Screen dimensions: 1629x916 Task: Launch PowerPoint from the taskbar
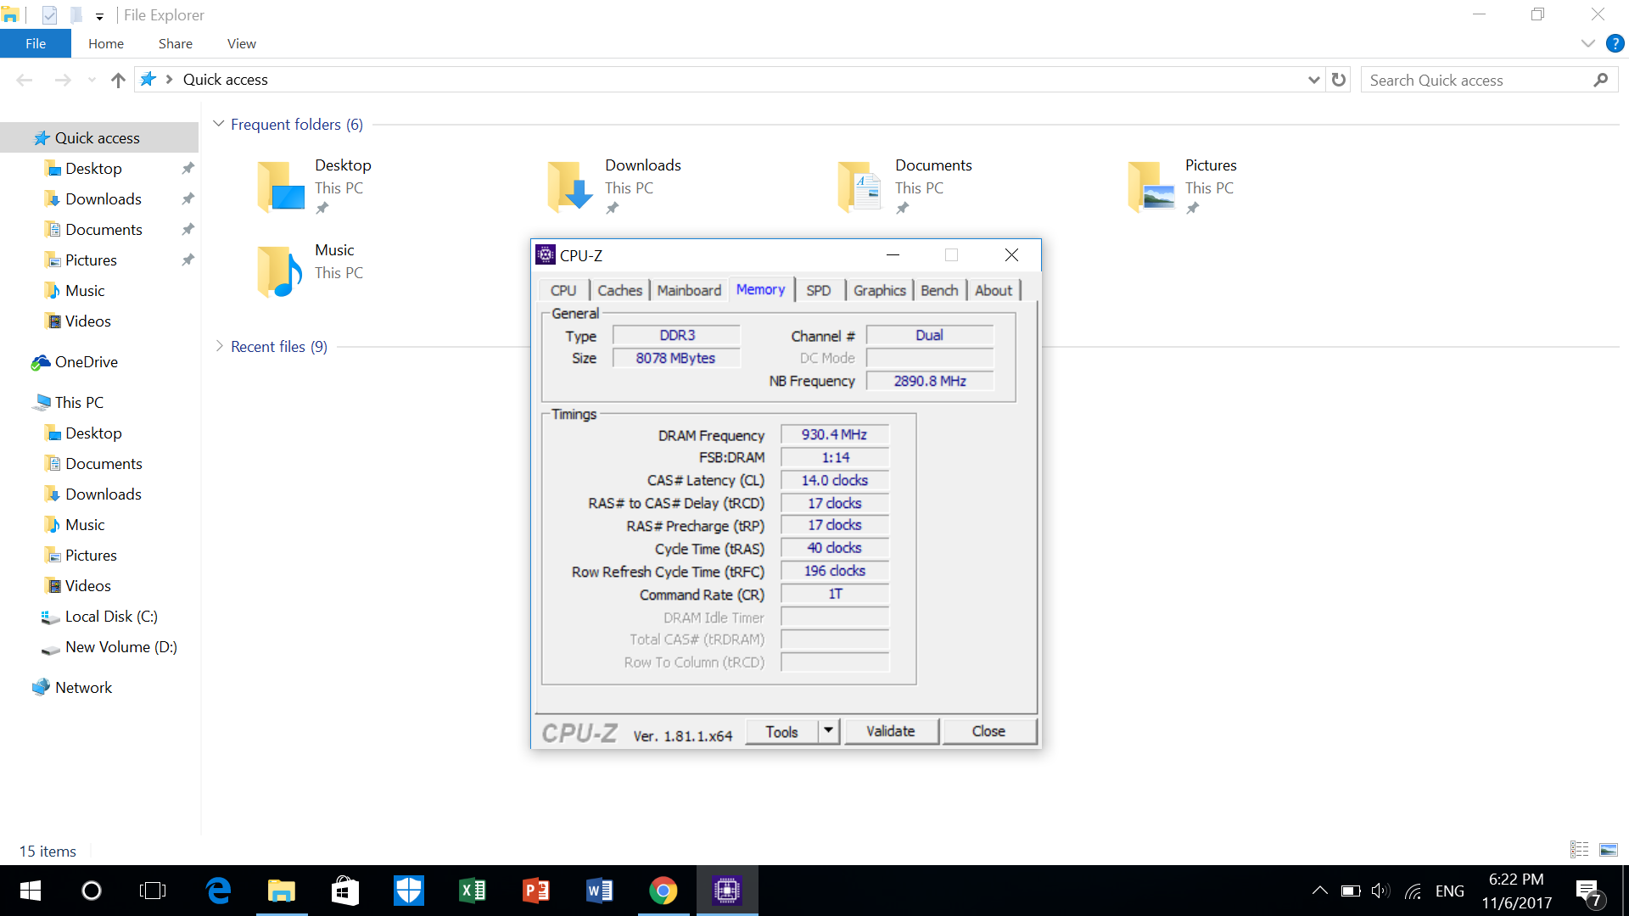coord(536,891)
